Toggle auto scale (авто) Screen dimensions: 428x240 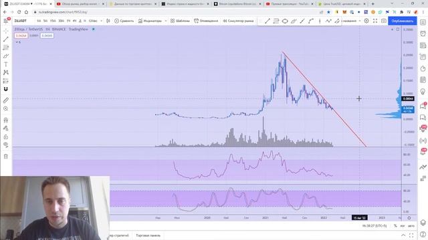point(411,226)
